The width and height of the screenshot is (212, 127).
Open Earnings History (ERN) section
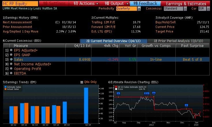(20, 18)
